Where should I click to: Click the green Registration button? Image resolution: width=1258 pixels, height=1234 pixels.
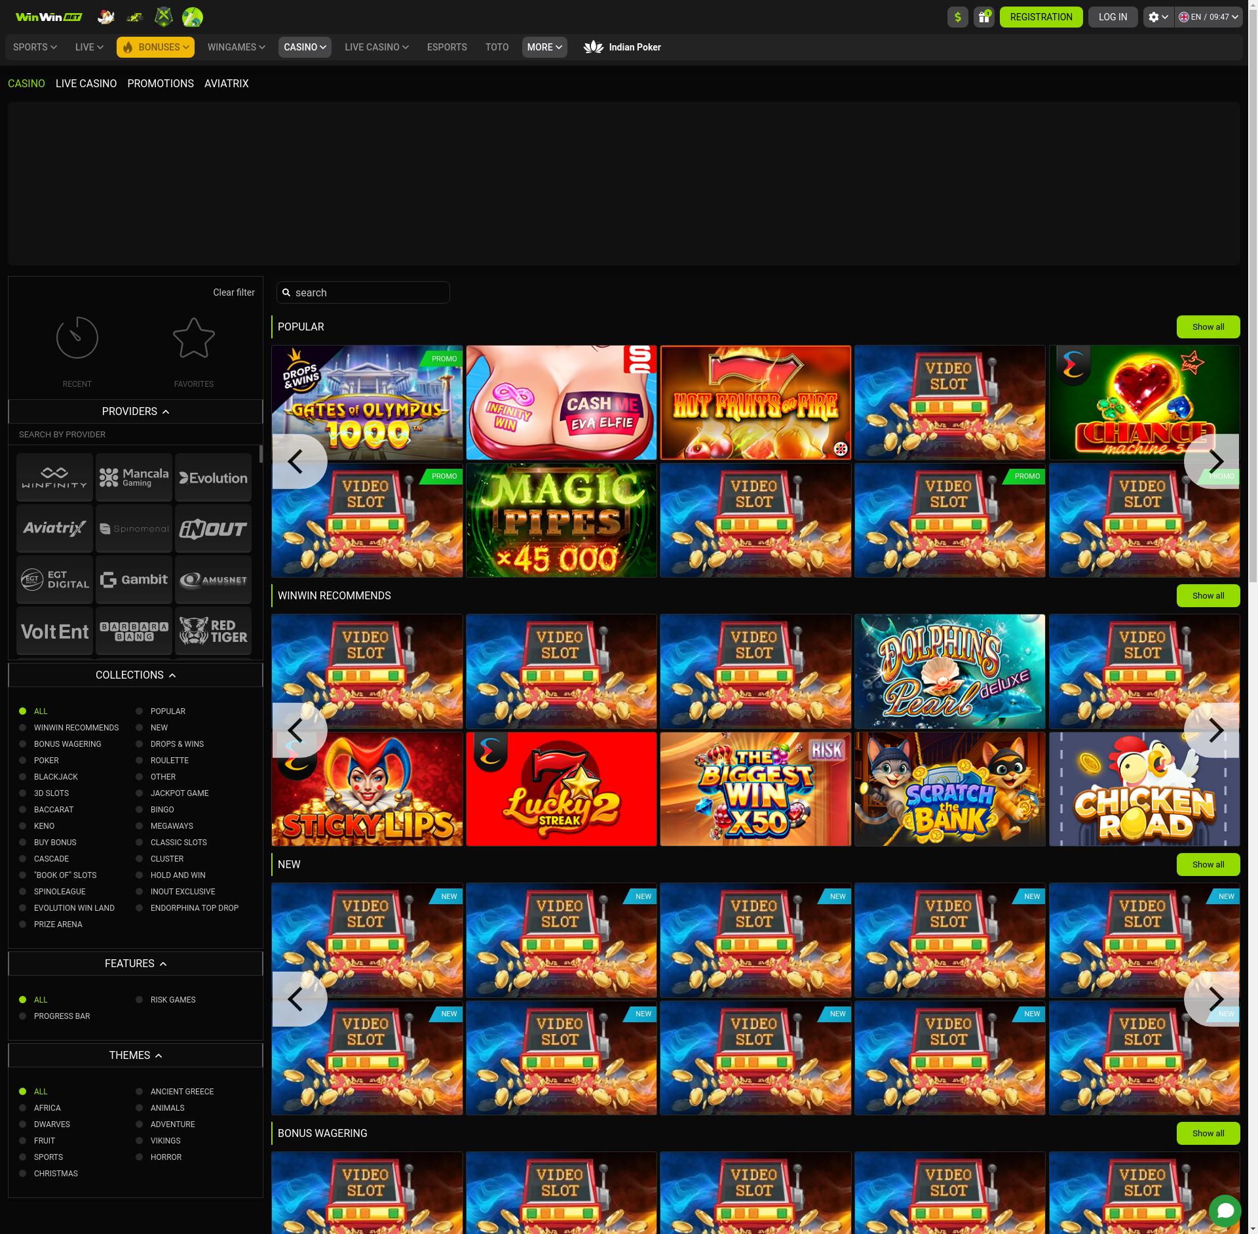click(x=1040, y=17)
